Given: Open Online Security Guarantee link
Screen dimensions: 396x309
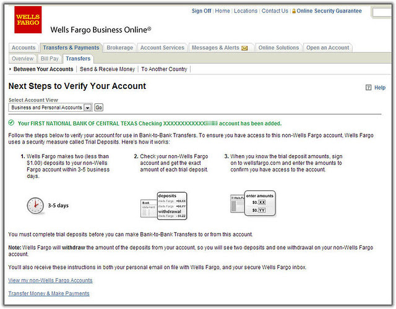Looking at the screenshot, I should click(329, 11).
